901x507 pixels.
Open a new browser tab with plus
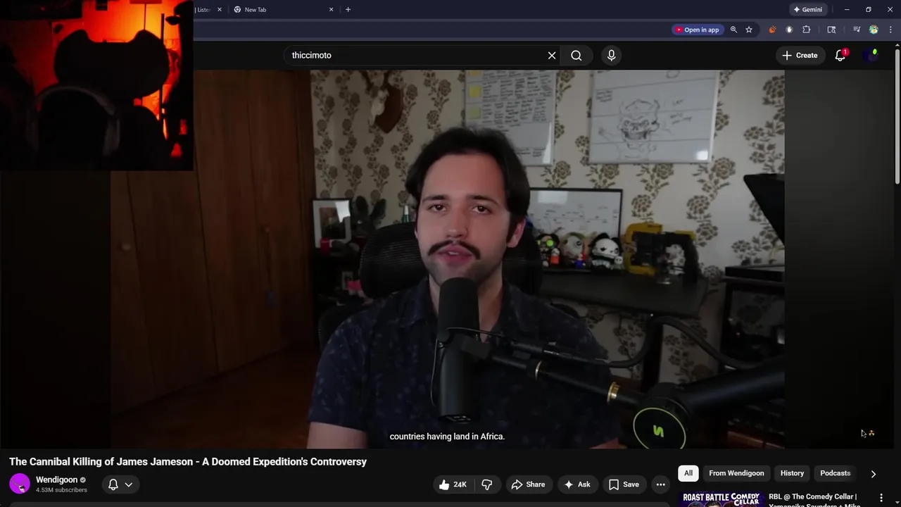pyautogui.click(x=348, y=9)
